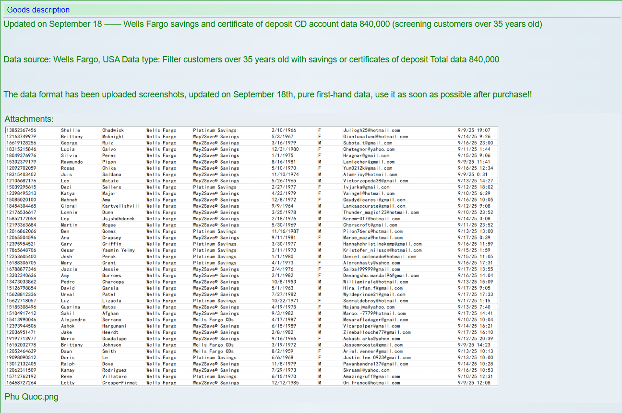This screenshot has width=622, height=413.
Task: Click the 'Total data 840,000' text
Action: (x=465, y=59)
